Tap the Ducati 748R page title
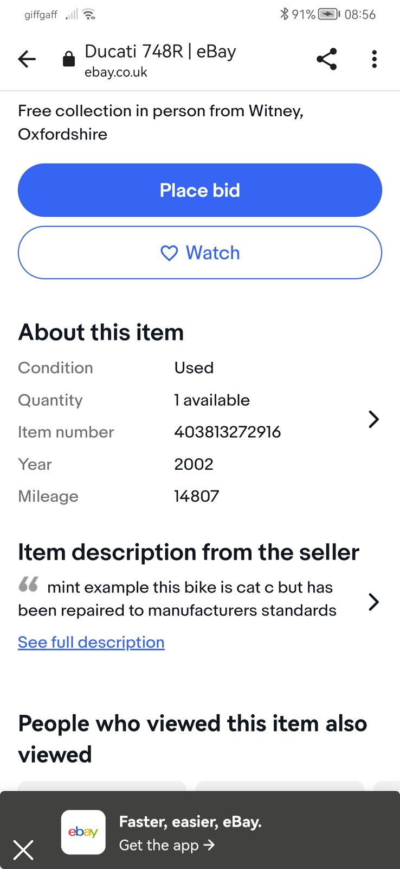The height and width of the screenshot is (869, 400). pos(160,52)
